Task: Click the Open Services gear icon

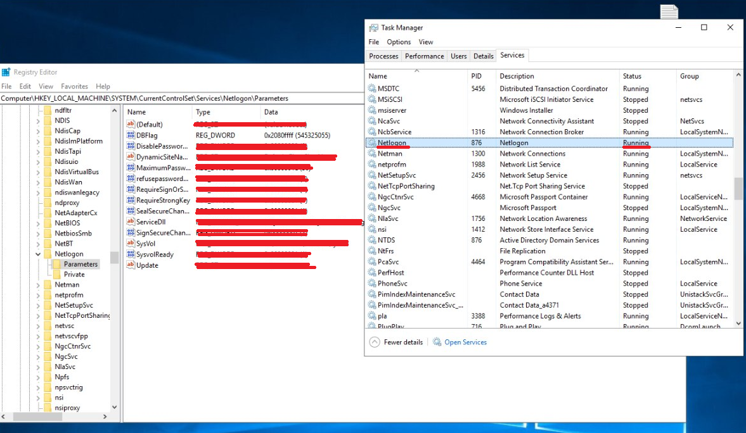Action: (x=437, y=342)
